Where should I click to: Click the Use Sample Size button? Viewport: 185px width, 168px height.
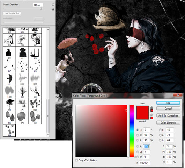pyautogui.click(x=12, y=13)
